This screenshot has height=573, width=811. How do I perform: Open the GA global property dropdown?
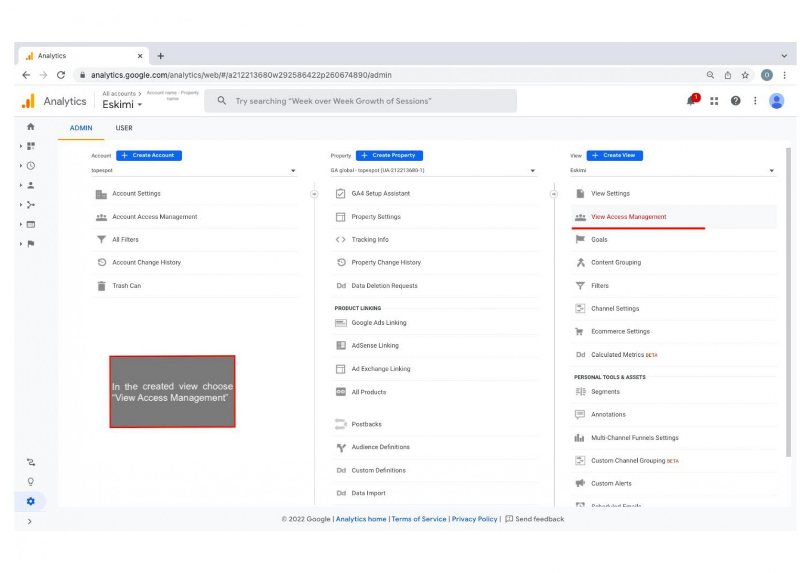[x=433, y=170]
